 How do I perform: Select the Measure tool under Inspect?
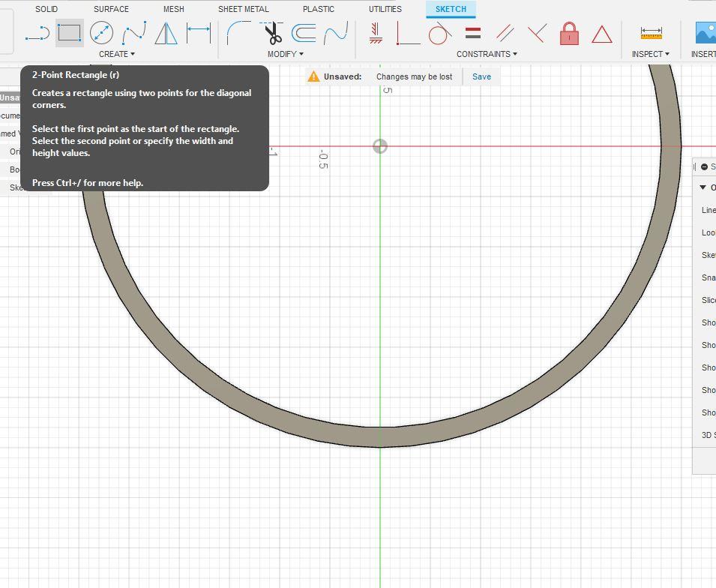[x=651, y=34]
